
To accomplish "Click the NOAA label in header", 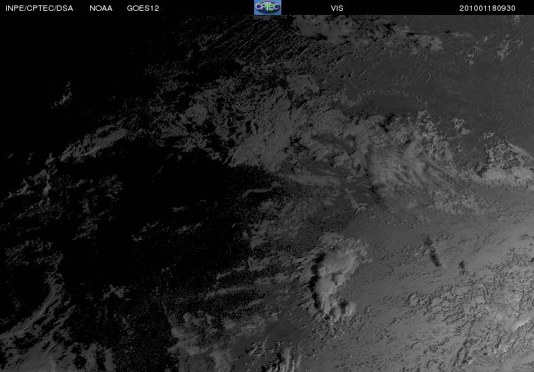I will tap(101, 8).
